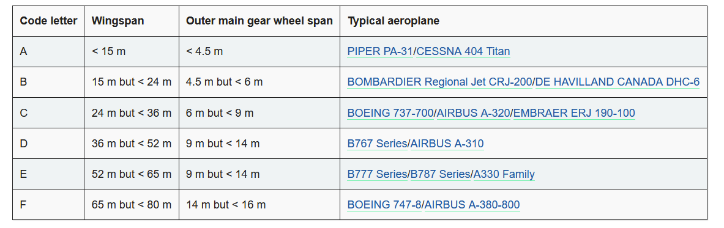
Task: Open the AIRBUS A-320 link
Action: coord(474,113)
